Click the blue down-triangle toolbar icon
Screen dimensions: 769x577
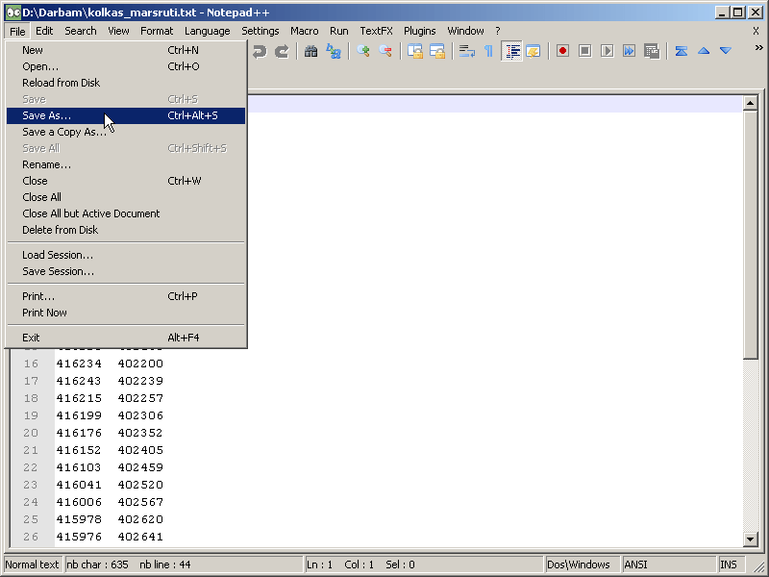[x=726, y=51]
